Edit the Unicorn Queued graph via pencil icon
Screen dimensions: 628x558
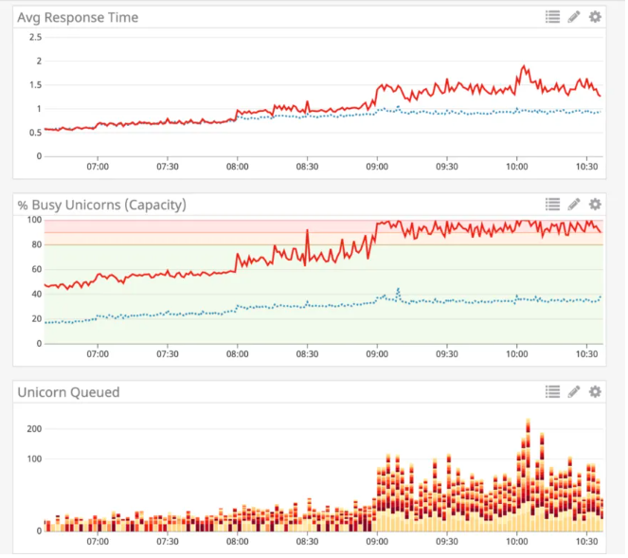point(574,391)
